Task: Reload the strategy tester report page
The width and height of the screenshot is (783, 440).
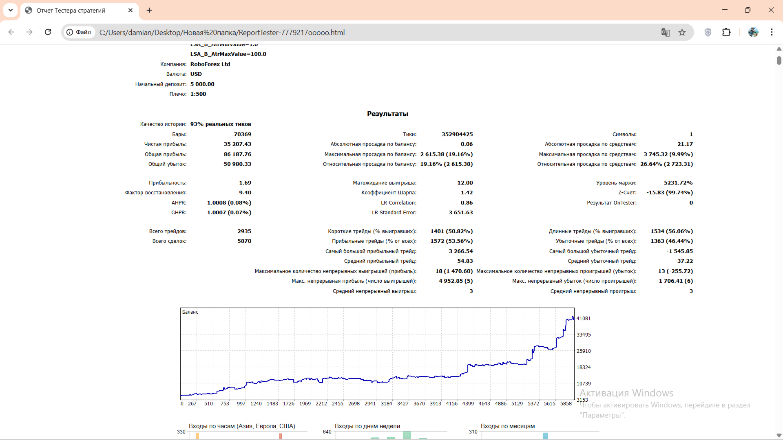Action: coord(48,32)
